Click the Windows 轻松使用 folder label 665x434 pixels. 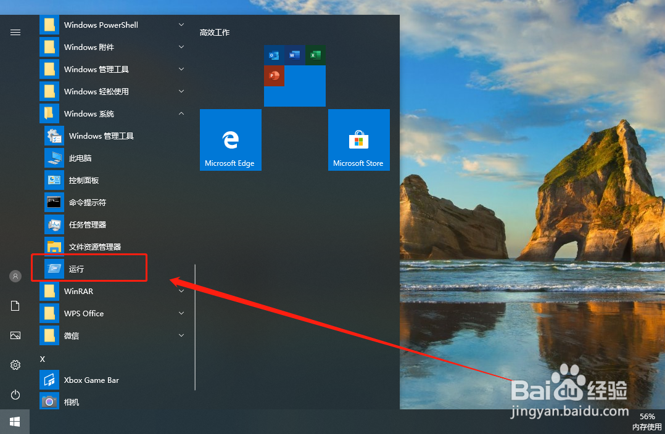point(96,91)
